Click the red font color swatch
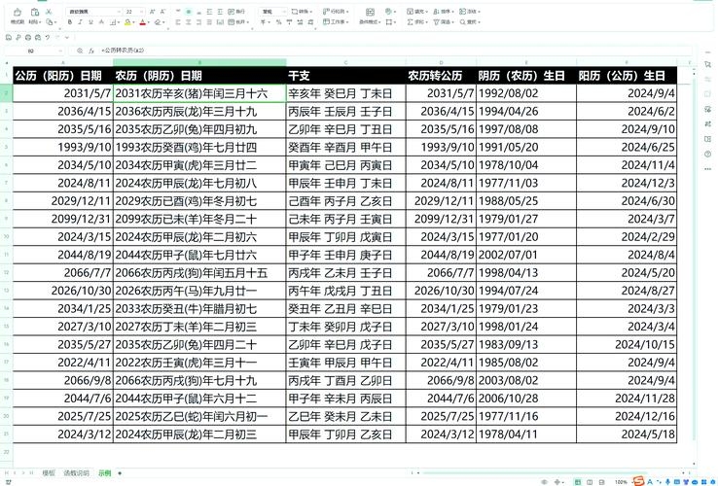 (x=142, y=21)
